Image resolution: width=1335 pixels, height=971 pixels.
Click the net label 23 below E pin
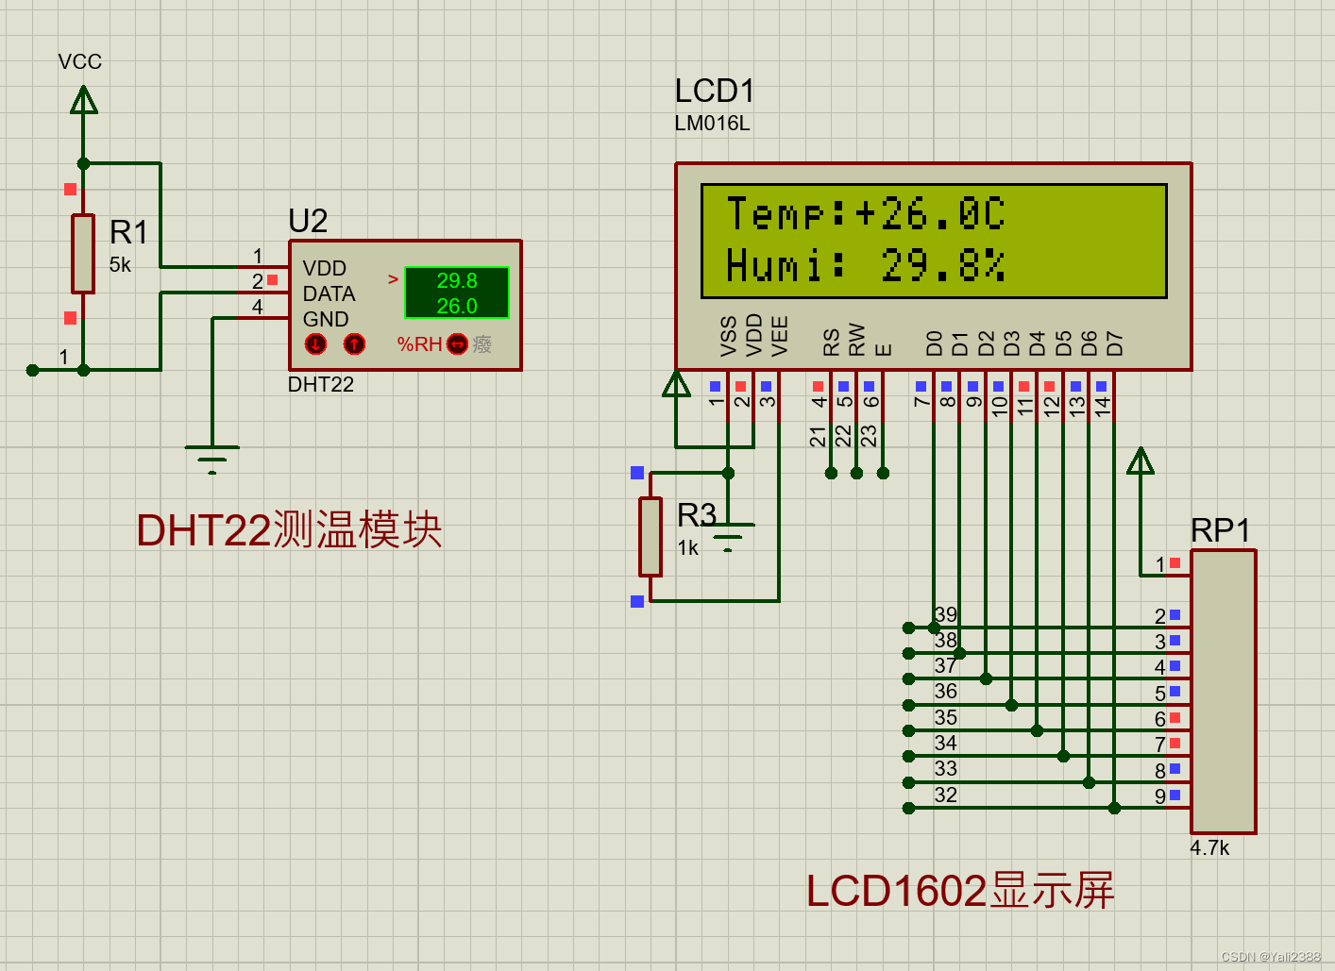pyautogui.click(x=869, y=436)
